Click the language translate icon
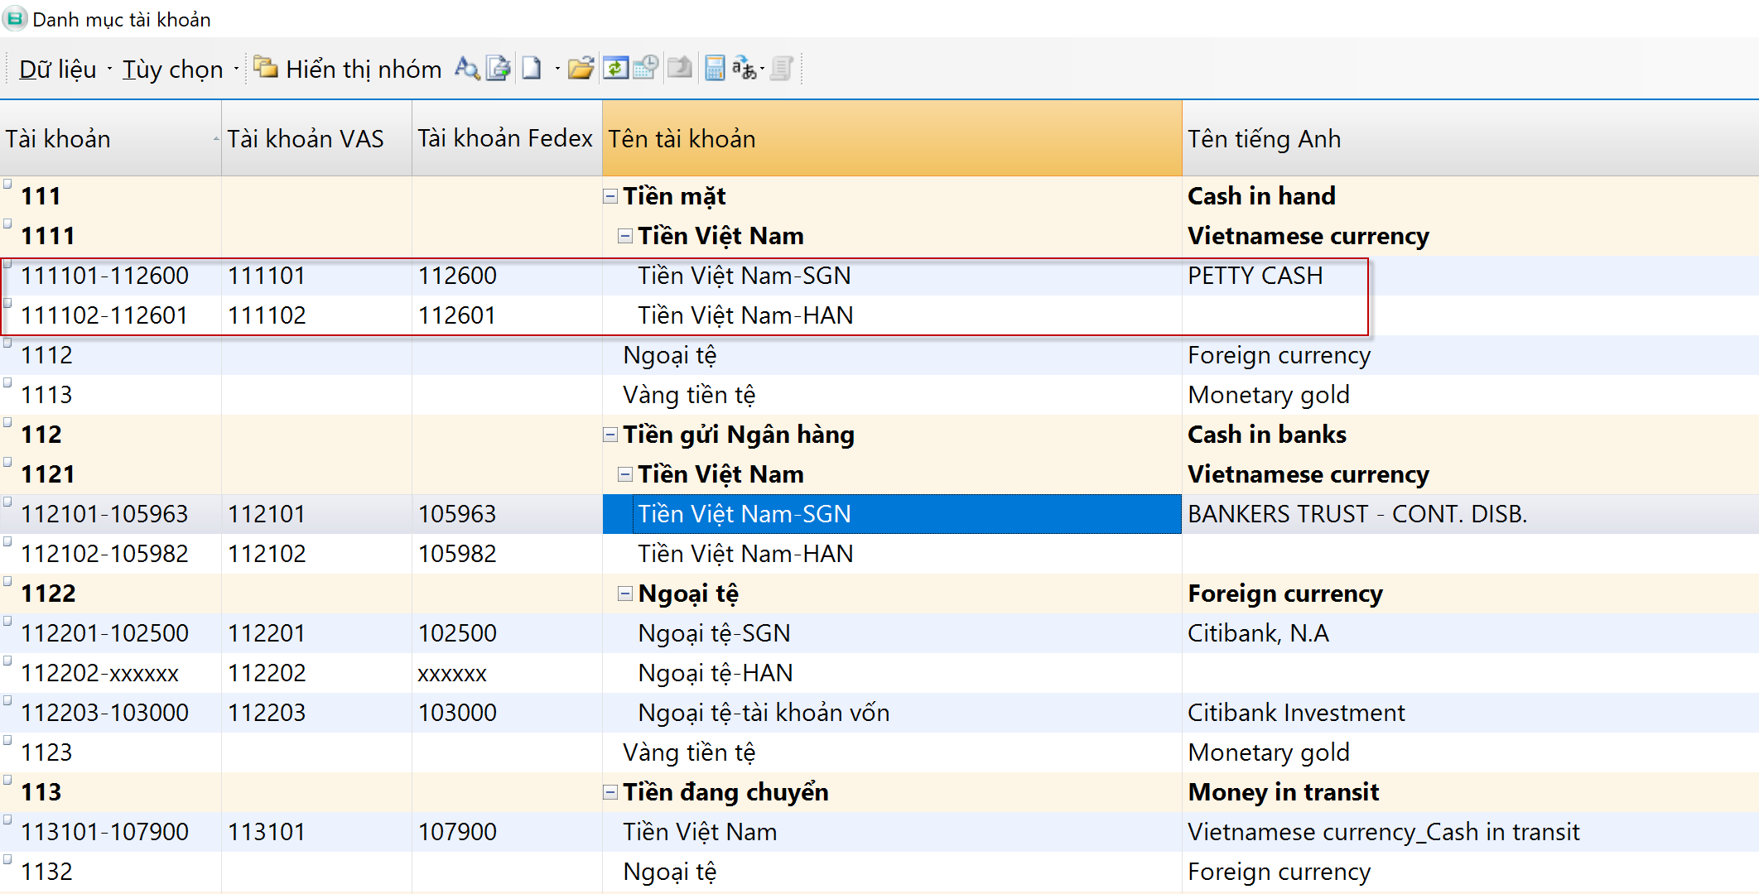This screenshot has width=1759, height=894. click(x=744, y=68)
